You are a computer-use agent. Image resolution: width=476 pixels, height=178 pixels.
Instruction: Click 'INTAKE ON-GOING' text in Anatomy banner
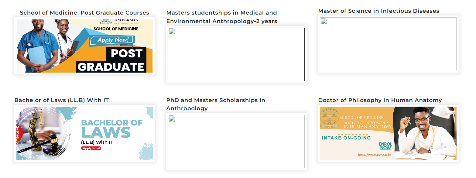coord(346,138)
